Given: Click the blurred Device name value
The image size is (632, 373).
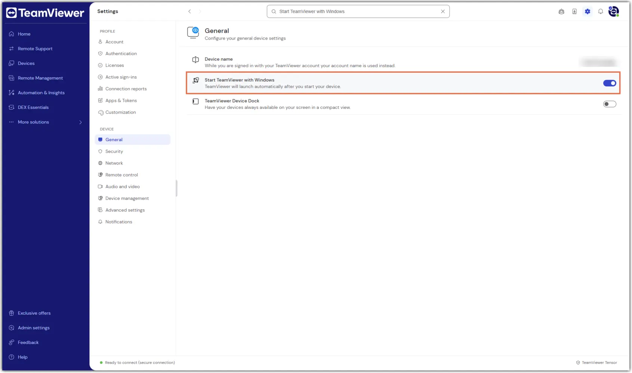Looking at the screenshot, I should (x=599, y=62).
